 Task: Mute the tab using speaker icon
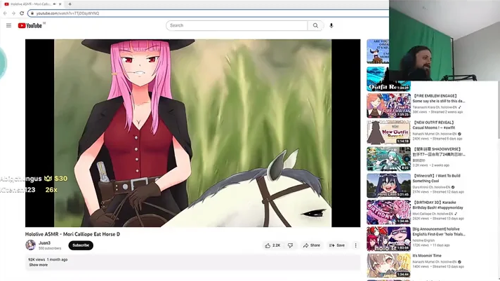pos(55,4)
